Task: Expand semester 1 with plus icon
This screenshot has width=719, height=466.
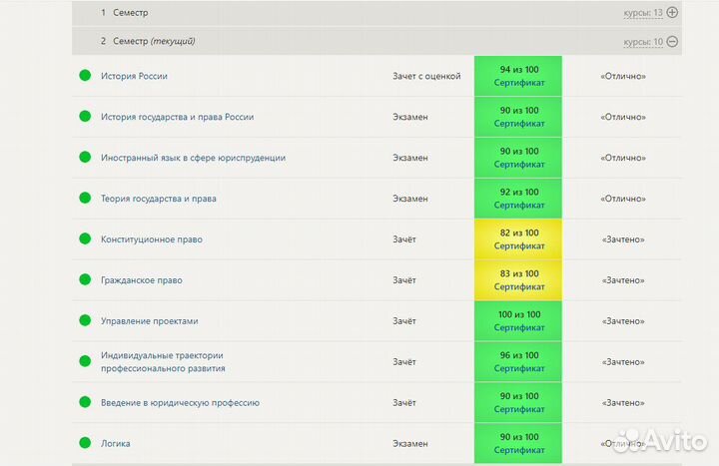Action: coord(672,13)
